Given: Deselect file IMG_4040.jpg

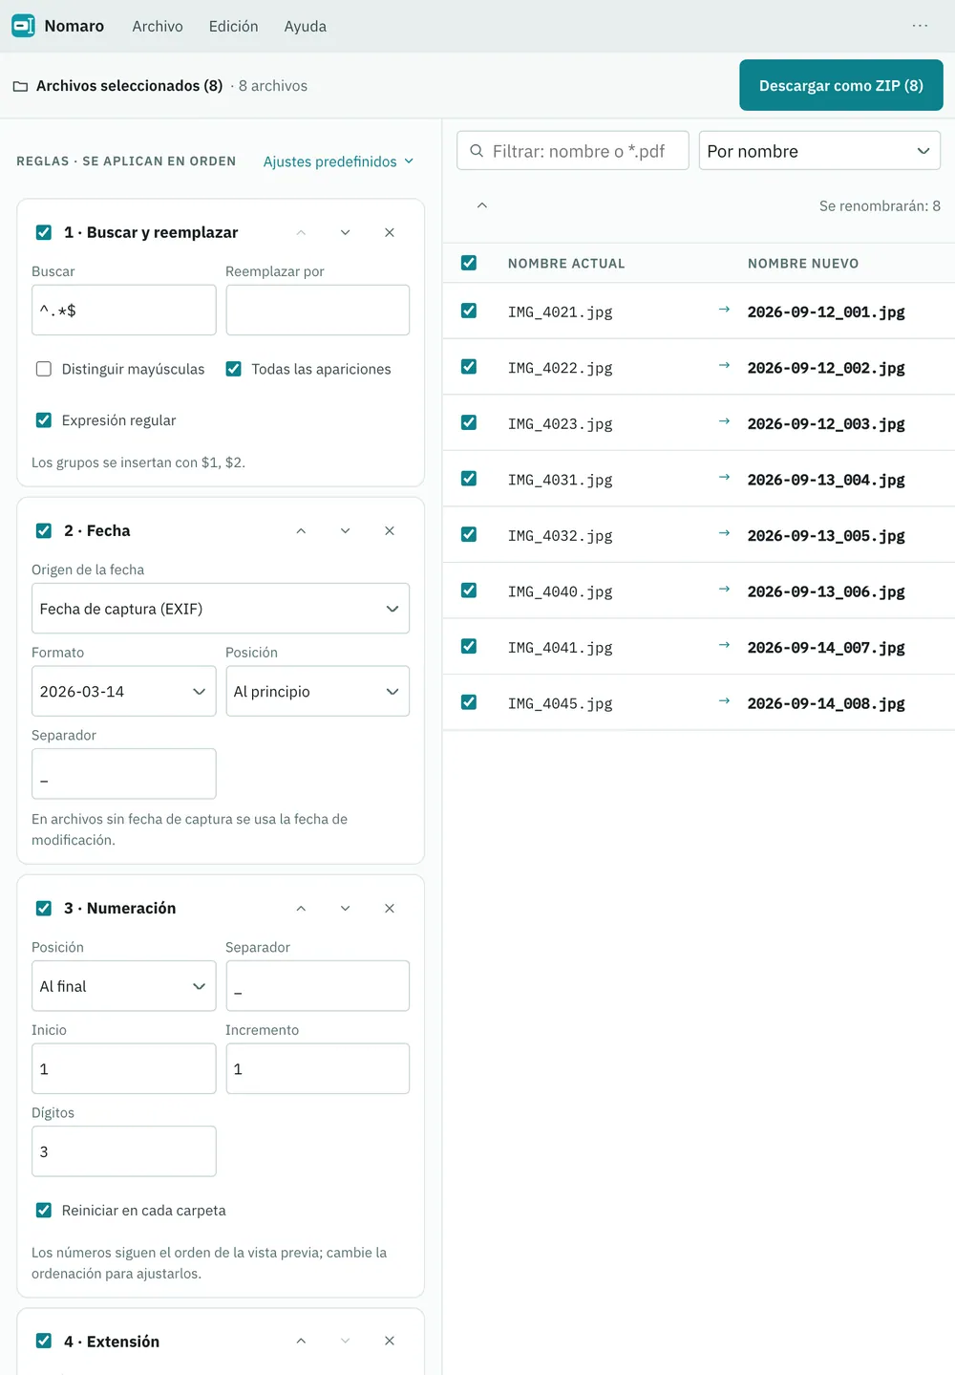Looking at the screenshot, I should (469, 591).
